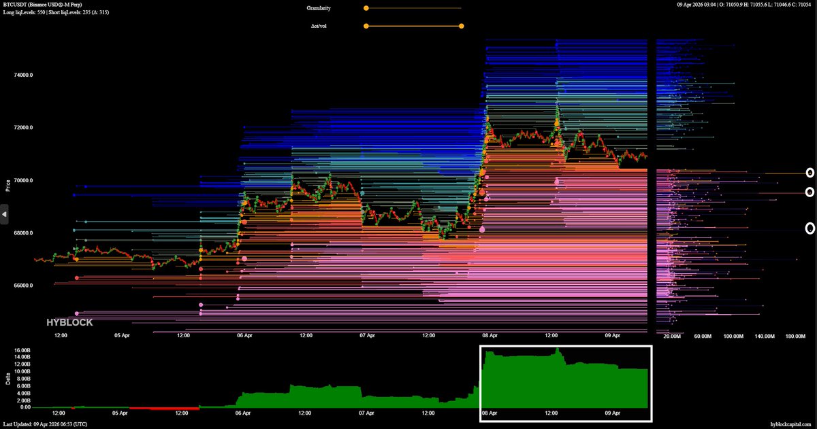The height and width of the screenshot is (429, 817).
Task: Click the 180.00M histogram axis label
Action: click(795, 336)
